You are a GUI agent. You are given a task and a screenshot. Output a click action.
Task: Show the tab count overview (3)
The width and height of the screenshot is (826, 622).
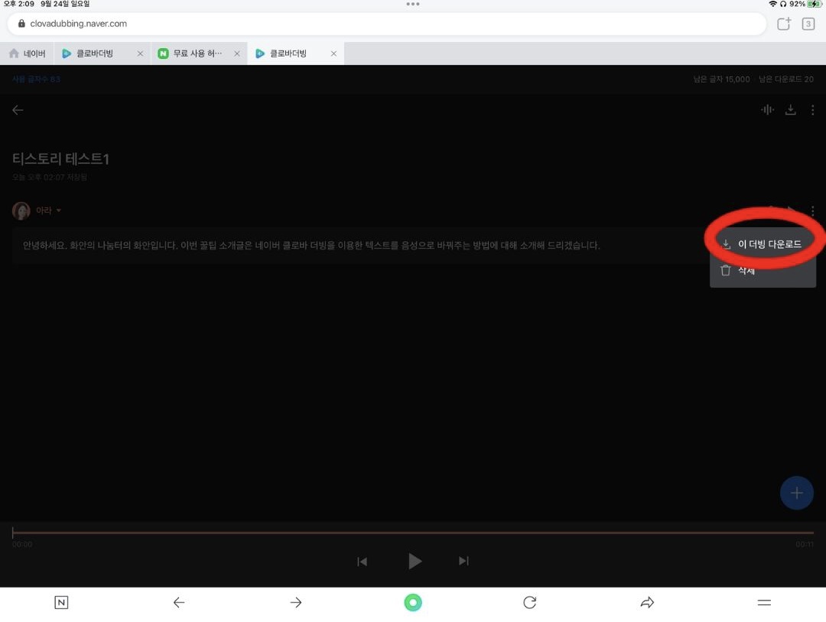pyautogui.click(x=808, y=24)
